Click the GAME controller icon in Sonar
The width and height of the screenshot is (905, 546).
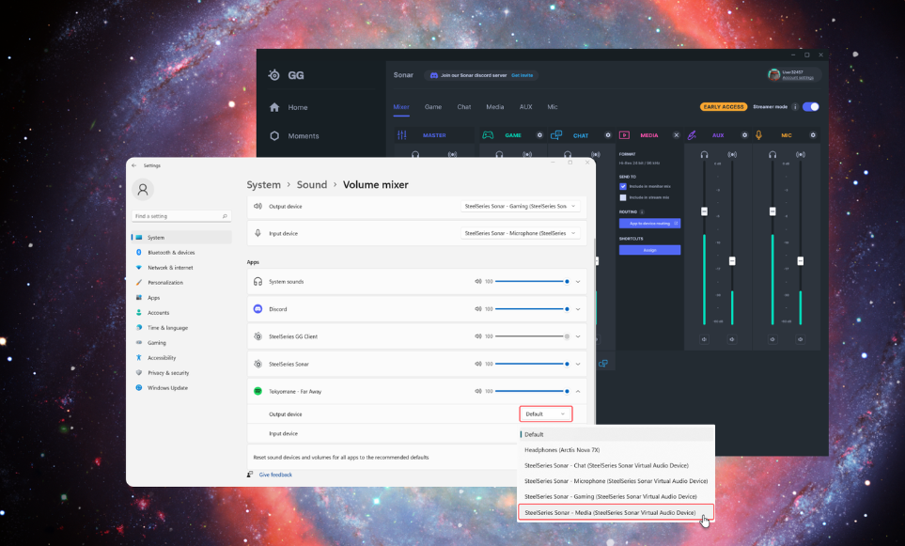point(488,135)
